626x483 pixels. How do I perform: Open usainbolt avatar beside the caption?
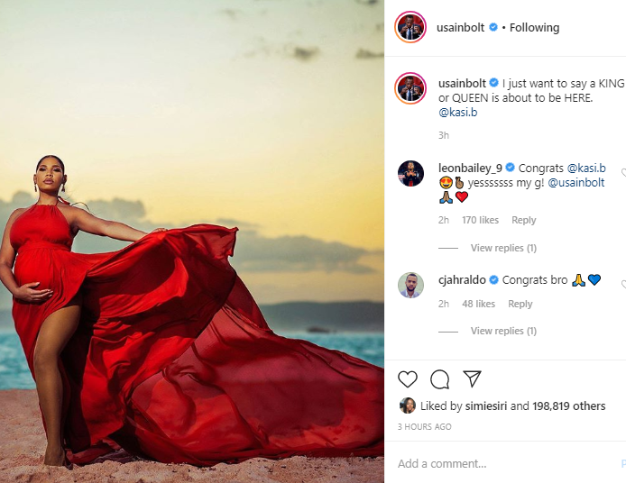[410, 88]
